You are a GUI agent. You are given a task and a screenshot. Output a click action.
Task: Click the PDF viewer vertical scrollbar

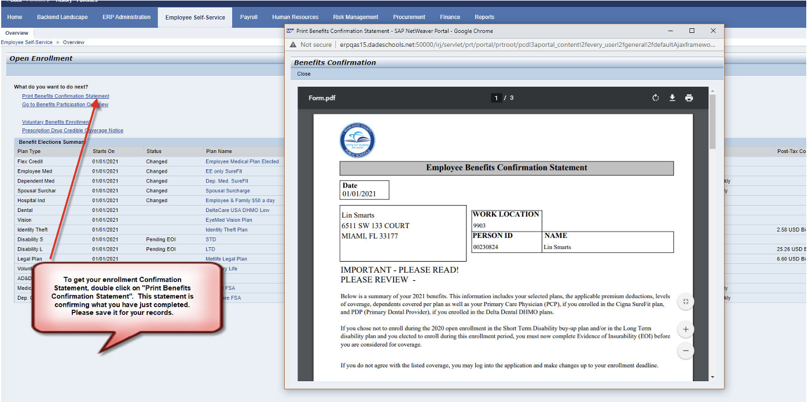(712, 121)
